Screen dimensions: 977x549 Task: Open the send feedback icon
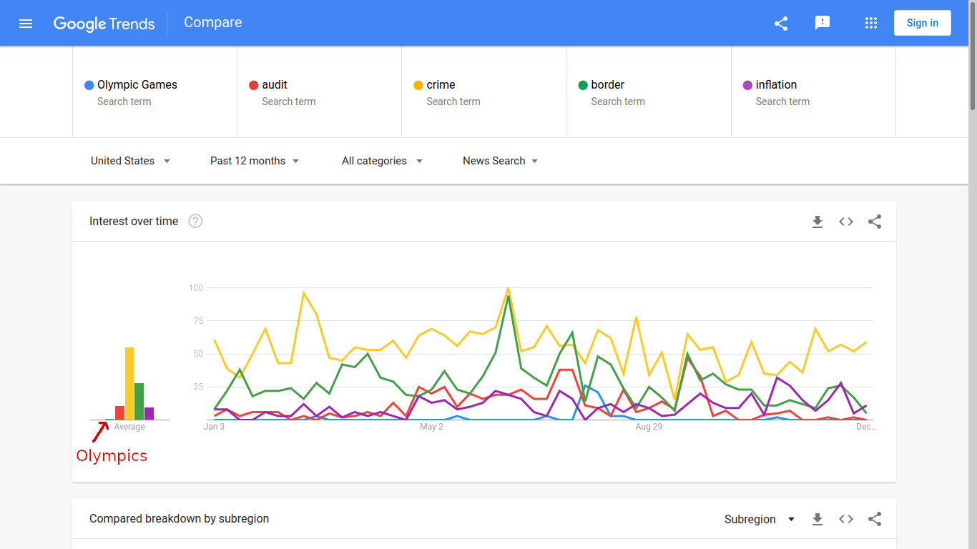(823, 23)
